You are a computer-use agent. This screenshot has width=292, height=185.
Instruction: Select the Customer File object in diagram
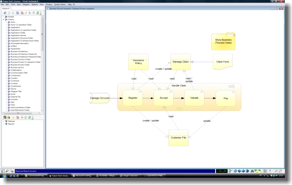(179, 138)
